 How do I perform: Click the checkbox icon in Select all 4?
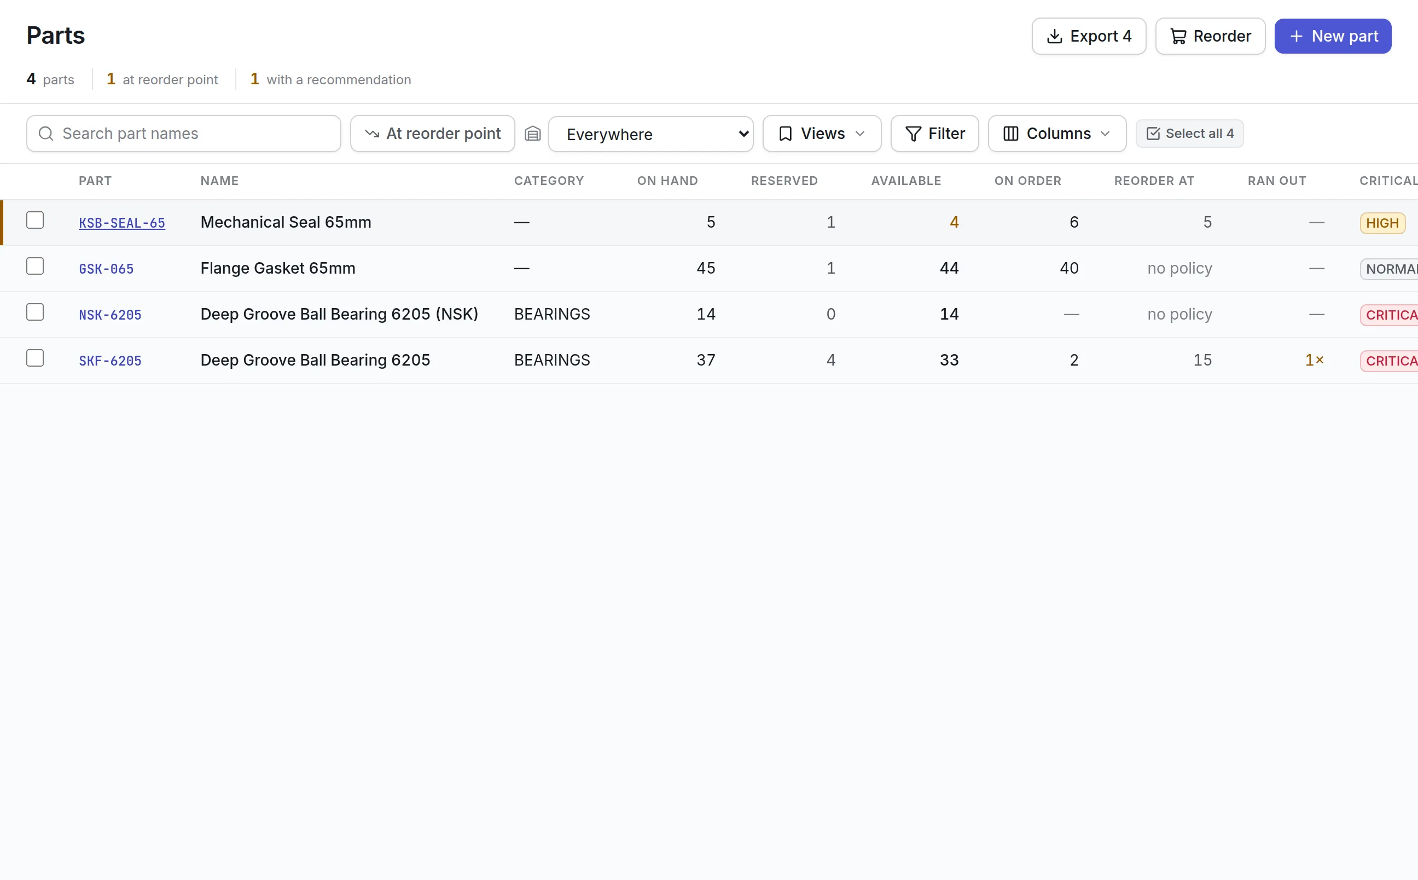coord(1153,134)
